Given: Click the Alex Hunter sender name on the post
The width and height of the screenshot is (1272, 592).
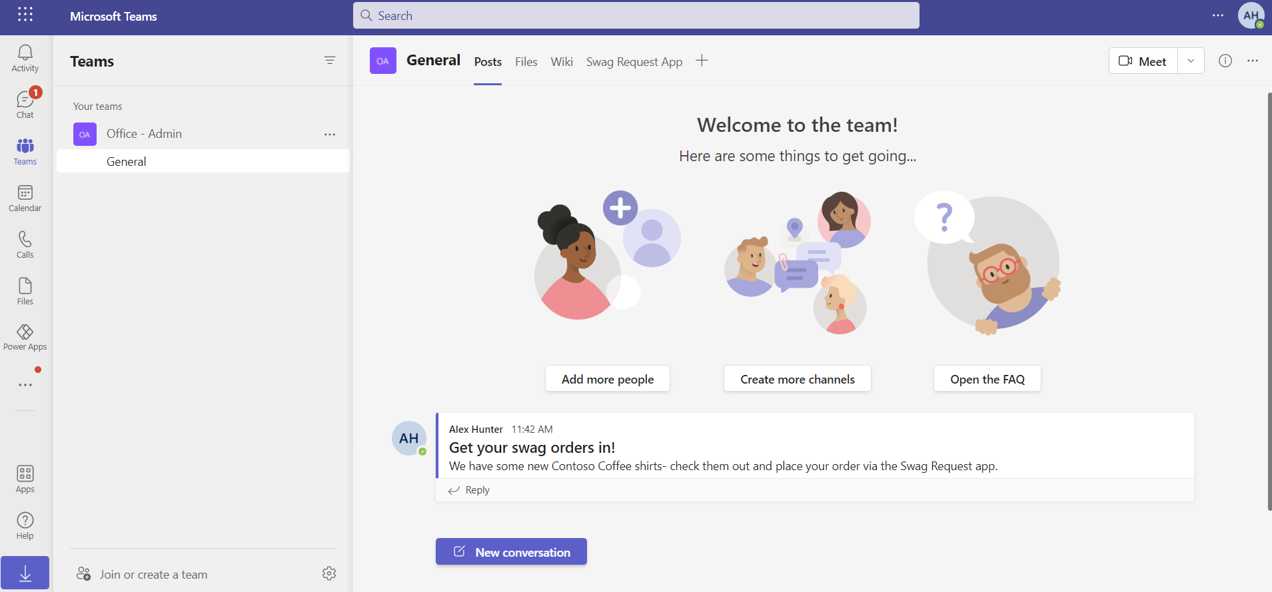Looking at the screenshot, I should (x=476, y=430).
